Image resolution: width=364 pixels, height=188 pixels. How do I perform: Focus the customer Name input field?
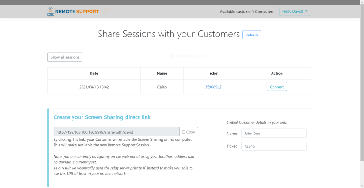(273, 133)
